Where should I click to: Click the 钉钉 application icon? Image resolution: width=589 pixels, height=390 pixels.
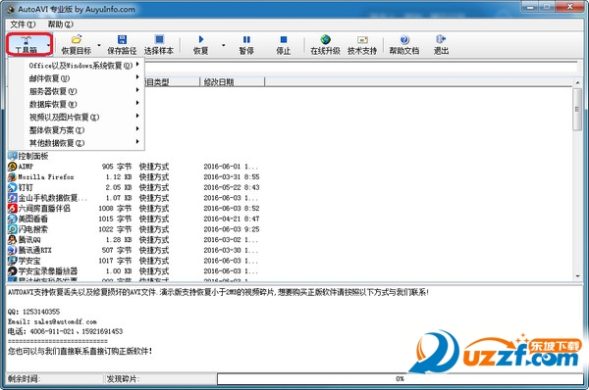[x=13, y=187]
